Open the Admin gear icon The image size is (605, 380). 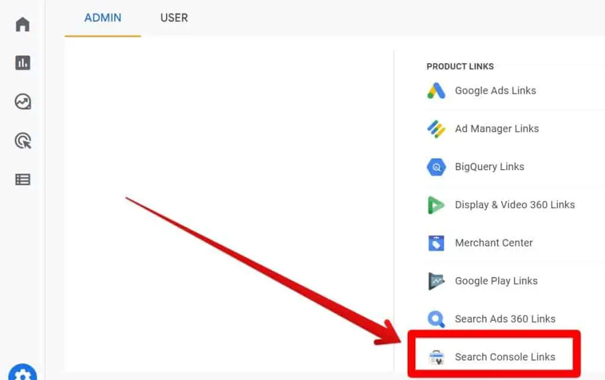click(22, 371)
